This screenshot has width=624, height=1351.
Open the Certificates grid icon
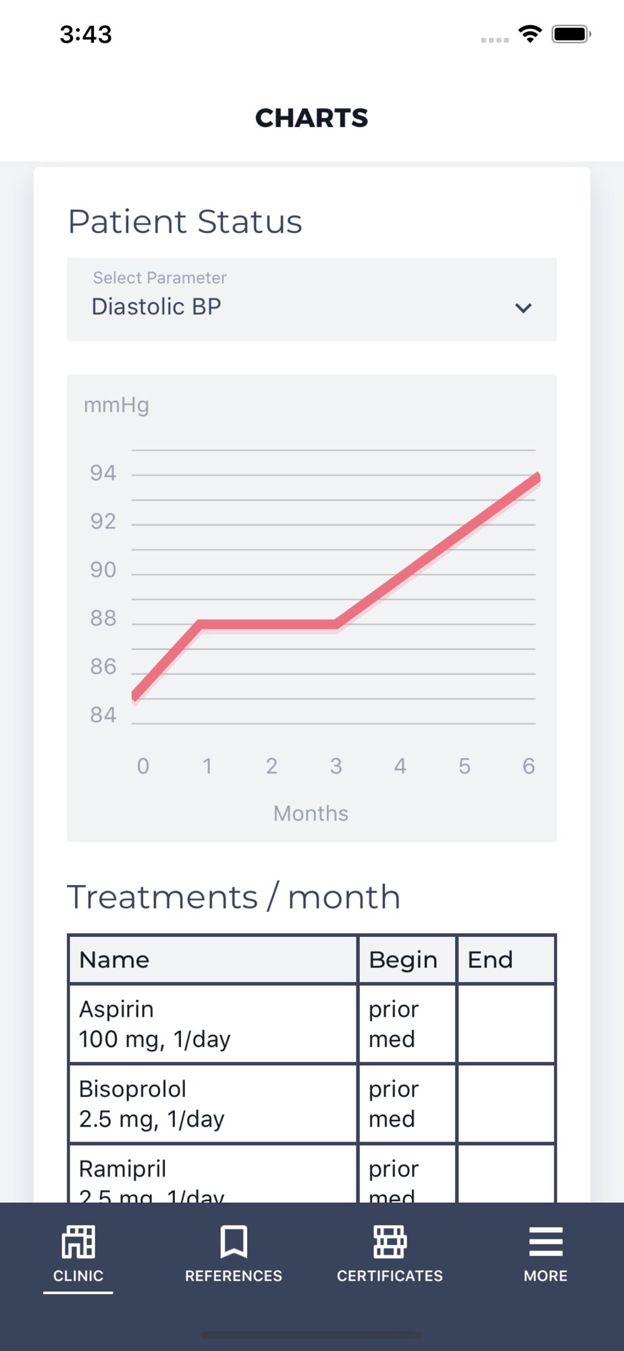pyautogui.click(x=390, y=1242)
